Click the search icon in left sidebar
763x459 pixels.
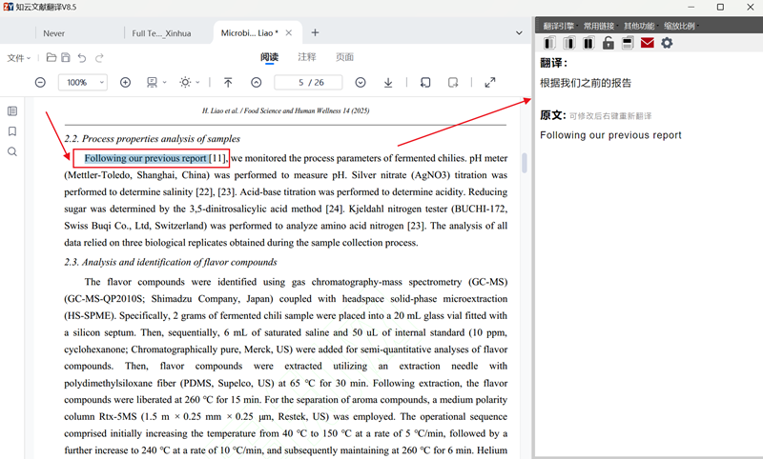12,151
